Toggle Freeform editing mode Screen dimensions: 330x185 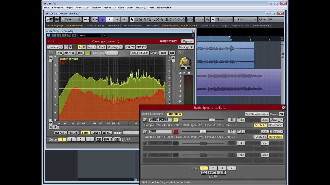[x=73, y=133]
